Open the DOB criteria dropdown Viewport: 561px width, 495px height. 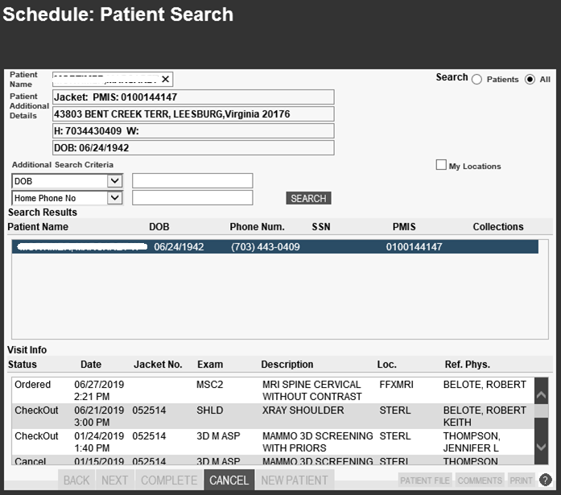[114, 181]
